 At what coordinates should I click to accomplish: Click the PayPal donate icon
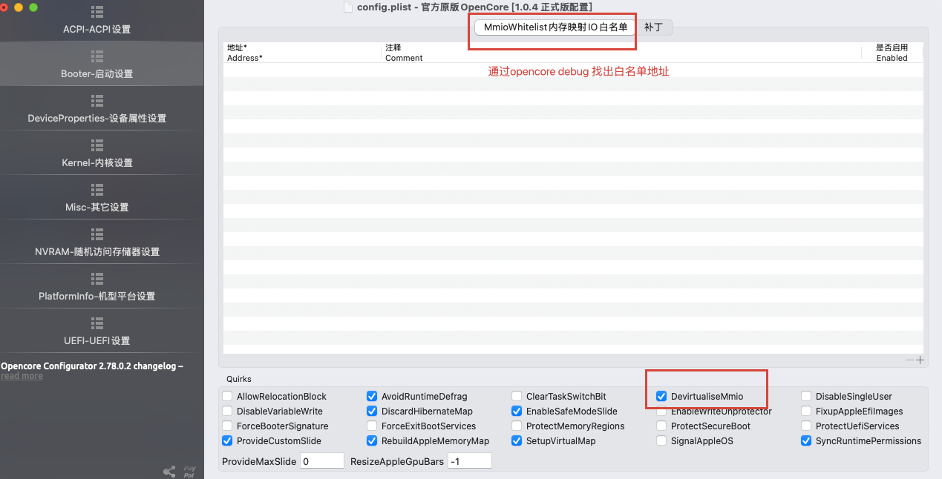pos(189,471)
